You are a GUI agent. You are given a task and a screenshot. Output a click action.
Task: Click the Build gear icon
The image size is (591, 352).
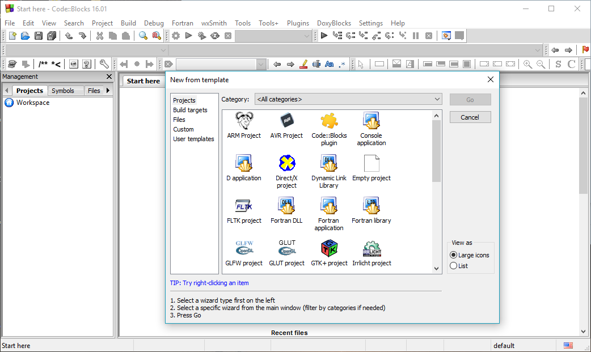pyautogui.click(x=176, y=36)
